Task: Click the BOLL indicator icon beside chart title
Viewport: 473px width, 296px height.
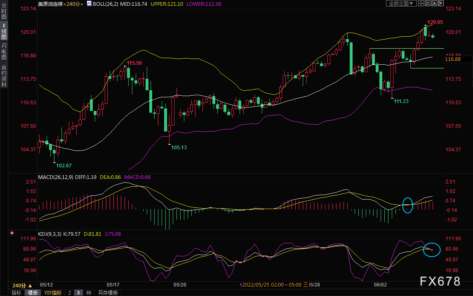Action: point(89,3)
